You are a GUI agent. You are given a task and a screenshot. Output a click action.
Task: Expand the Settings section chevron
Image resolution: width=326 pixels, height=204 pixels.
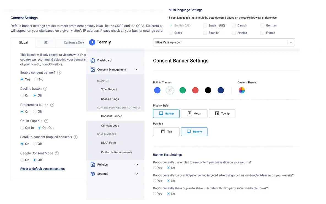(137, 174)
